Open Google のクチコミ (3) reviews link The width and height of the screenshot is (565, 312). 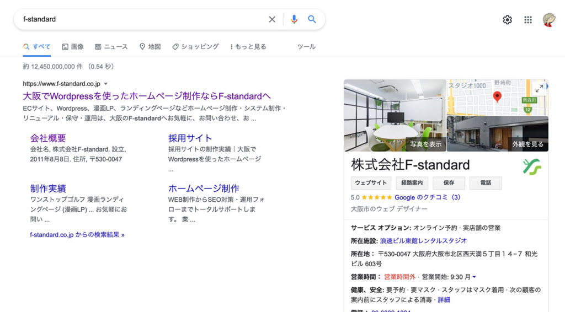(x=428, y=197)
